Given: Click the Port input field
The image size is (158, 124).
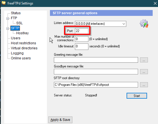Looking at the screenshot, I should [82, 31].
